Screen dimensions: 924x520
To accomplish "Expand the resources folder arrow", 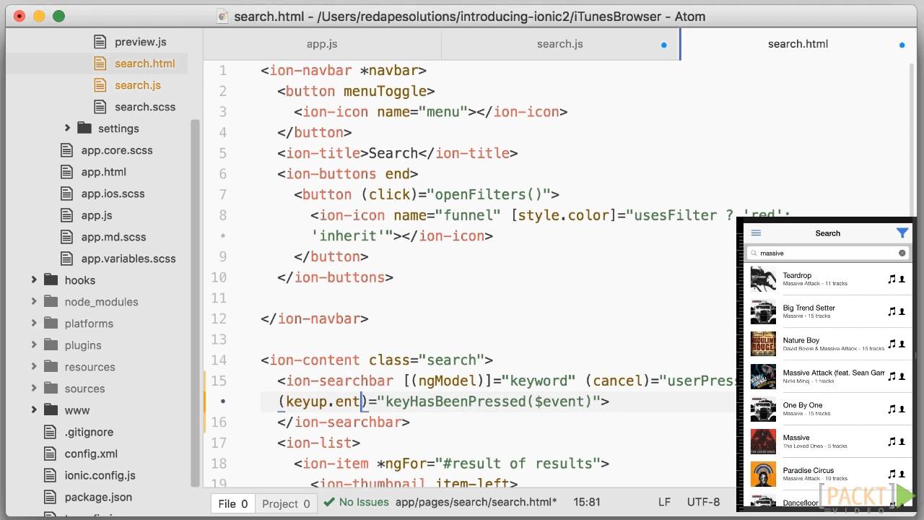I will pos(33,366).
